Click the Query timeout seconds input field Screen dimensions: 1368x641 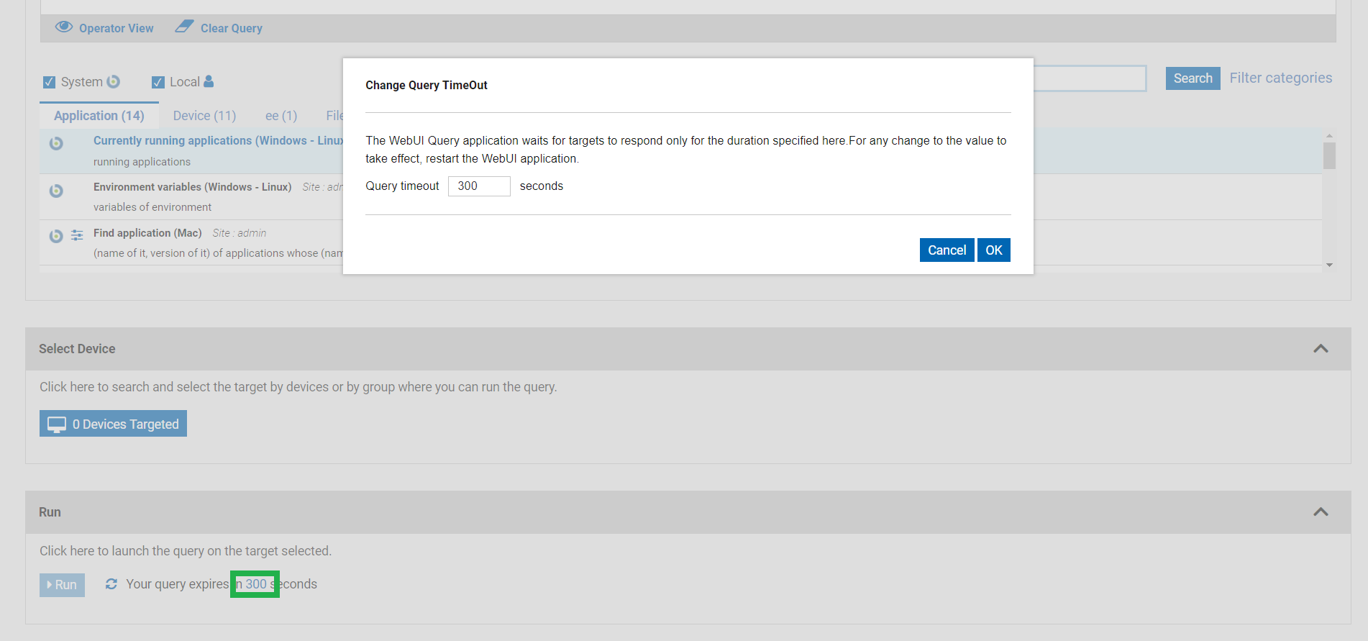479,186
